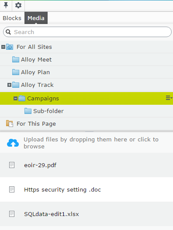This screenshot has width=173, height=230.
Task: Click the pane splitter handle below tree
Action: click(x=89, y=131)
